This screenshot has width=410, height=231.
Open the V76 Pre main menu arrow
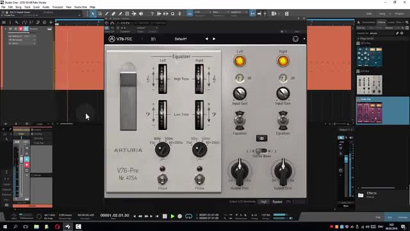(142, 39)
